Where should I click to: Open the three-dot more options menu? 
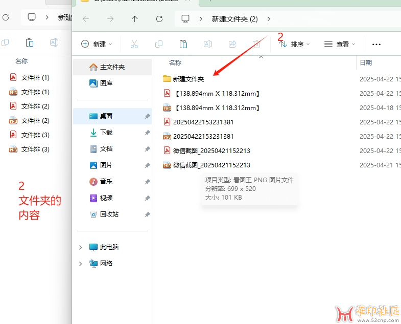tap(376, 45)
